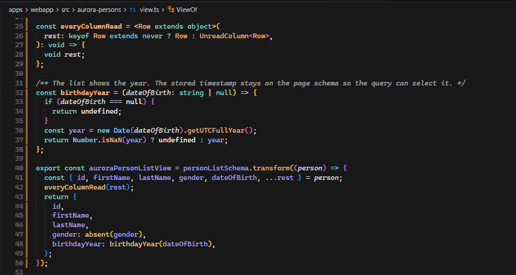Click the chevron between apps and webapp

tap(26, 10)
